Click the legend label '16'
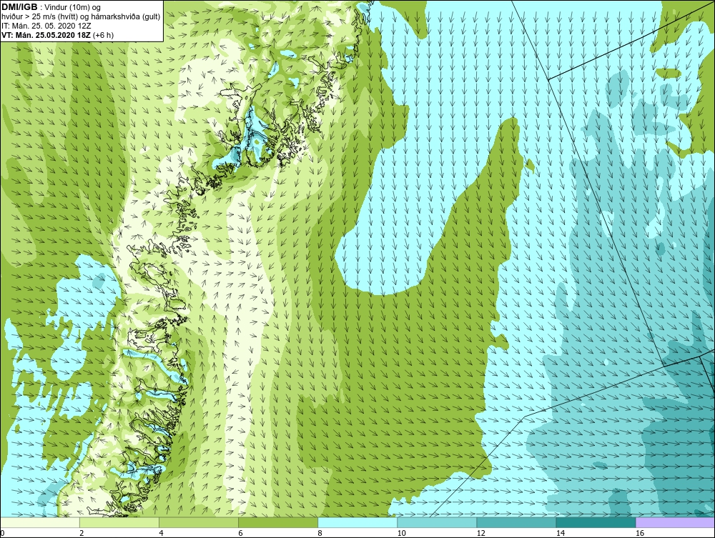 (640, 533)
